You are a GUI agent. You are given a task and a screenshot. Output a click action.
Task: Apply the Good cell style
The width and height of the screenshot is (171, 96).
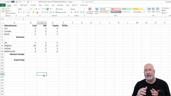[127, 9]
